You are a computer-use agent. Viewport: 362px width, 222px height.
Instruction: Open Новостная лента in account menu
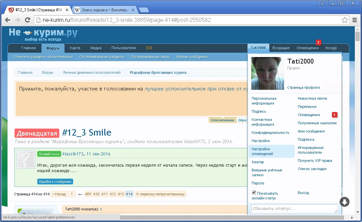[x=312, y=99]
